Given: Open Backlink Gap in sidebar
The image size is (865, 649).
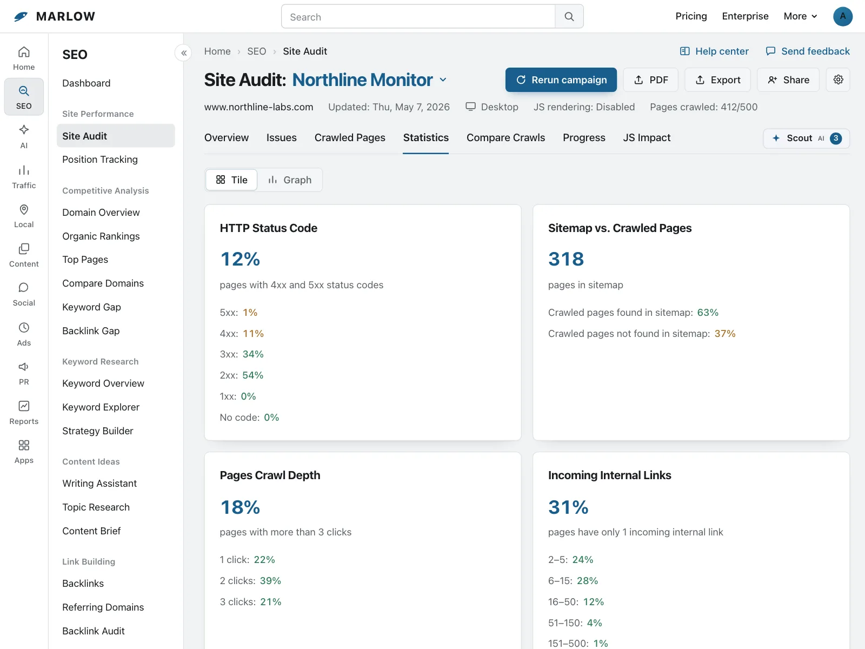Looking at the screenshot, I should 116,331.
